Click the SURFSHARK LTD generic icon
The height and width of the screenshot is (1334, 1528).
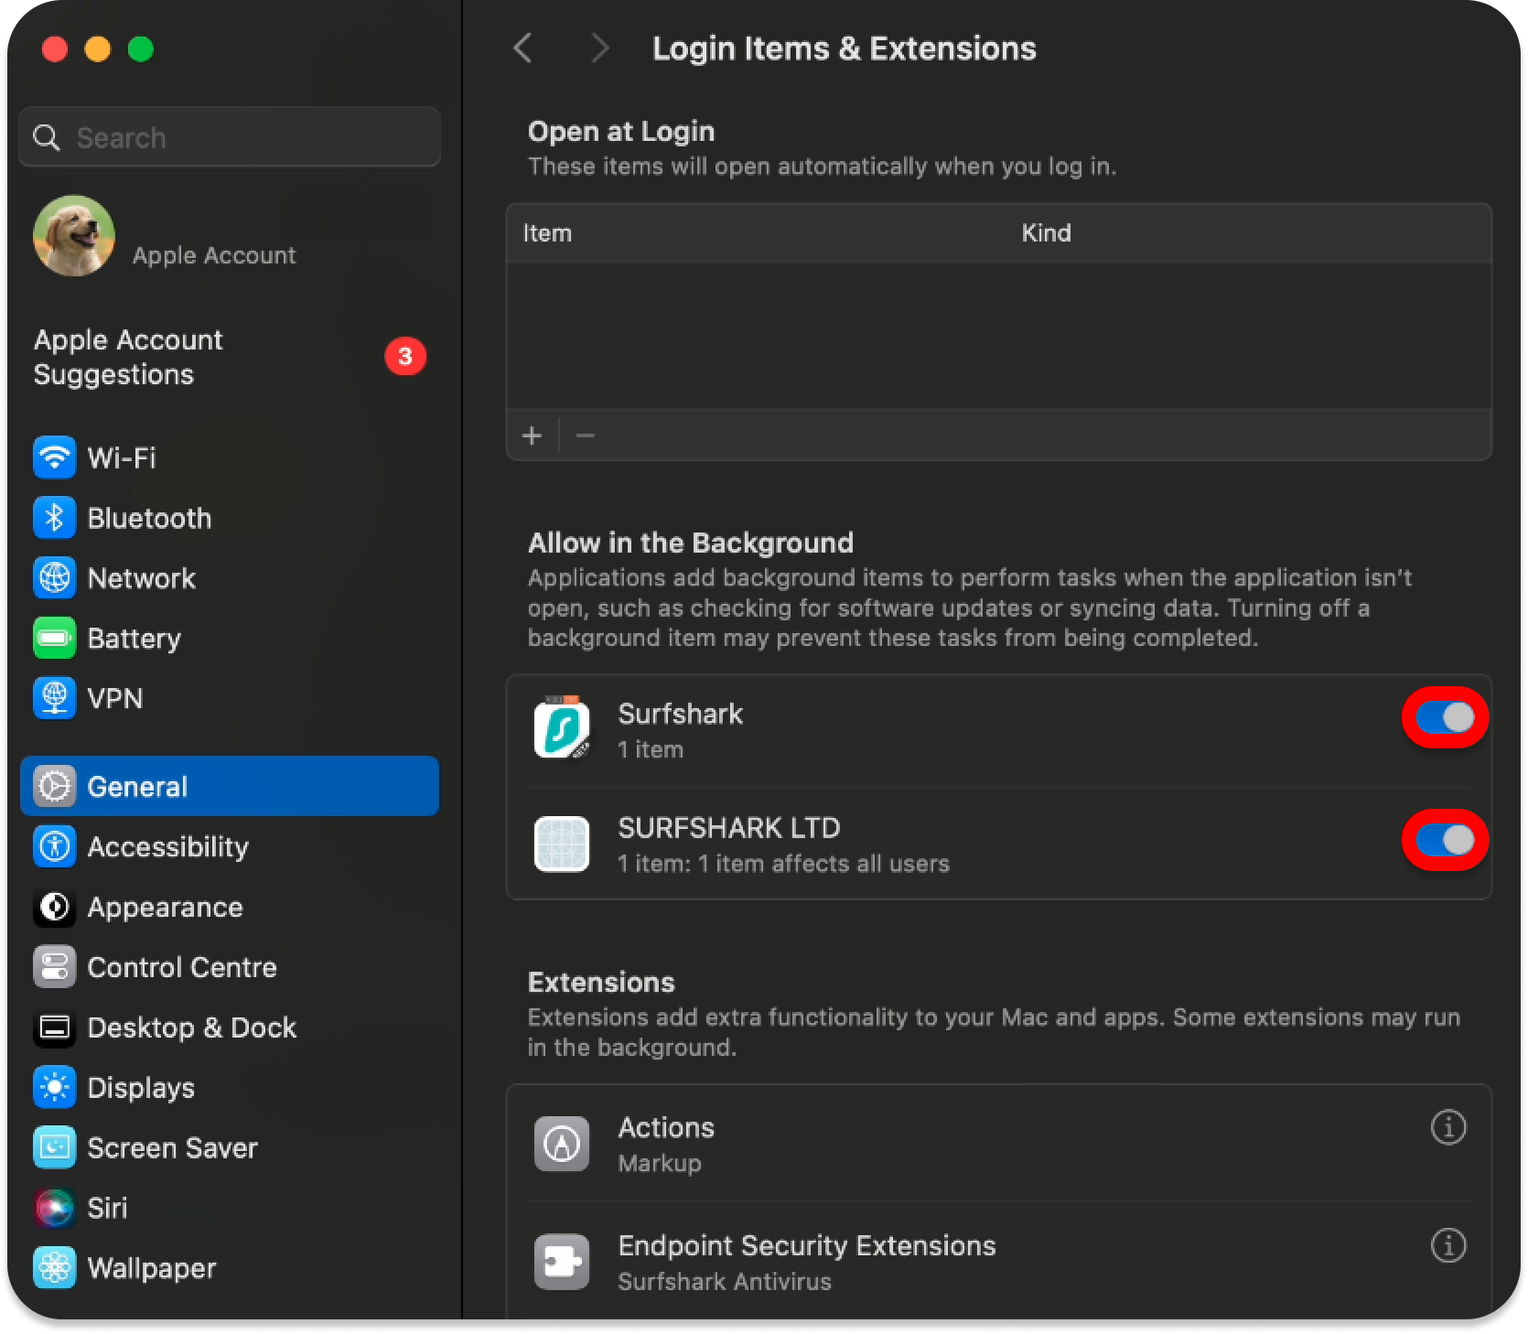(x=562, y=844)
